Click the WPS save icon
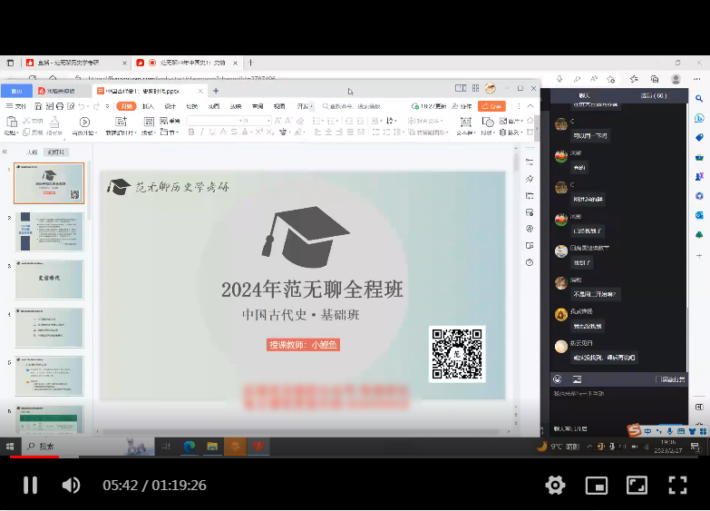This screenshot has width=710, height=511. (x=38, y=106)
